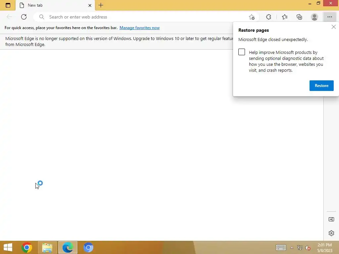Restore down the Edge window
The width and height of the screenshot is (339, 254).
pyautogui.click(x=318, y=3)
